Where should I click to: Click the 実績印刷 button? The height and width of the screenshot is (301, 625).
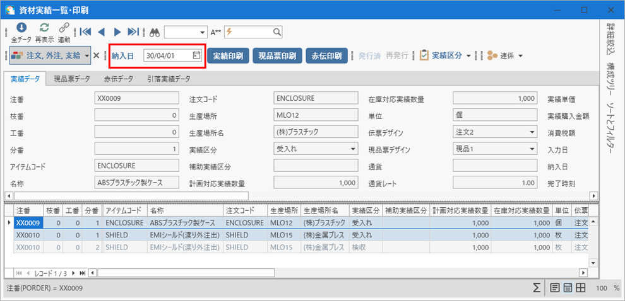228,55
